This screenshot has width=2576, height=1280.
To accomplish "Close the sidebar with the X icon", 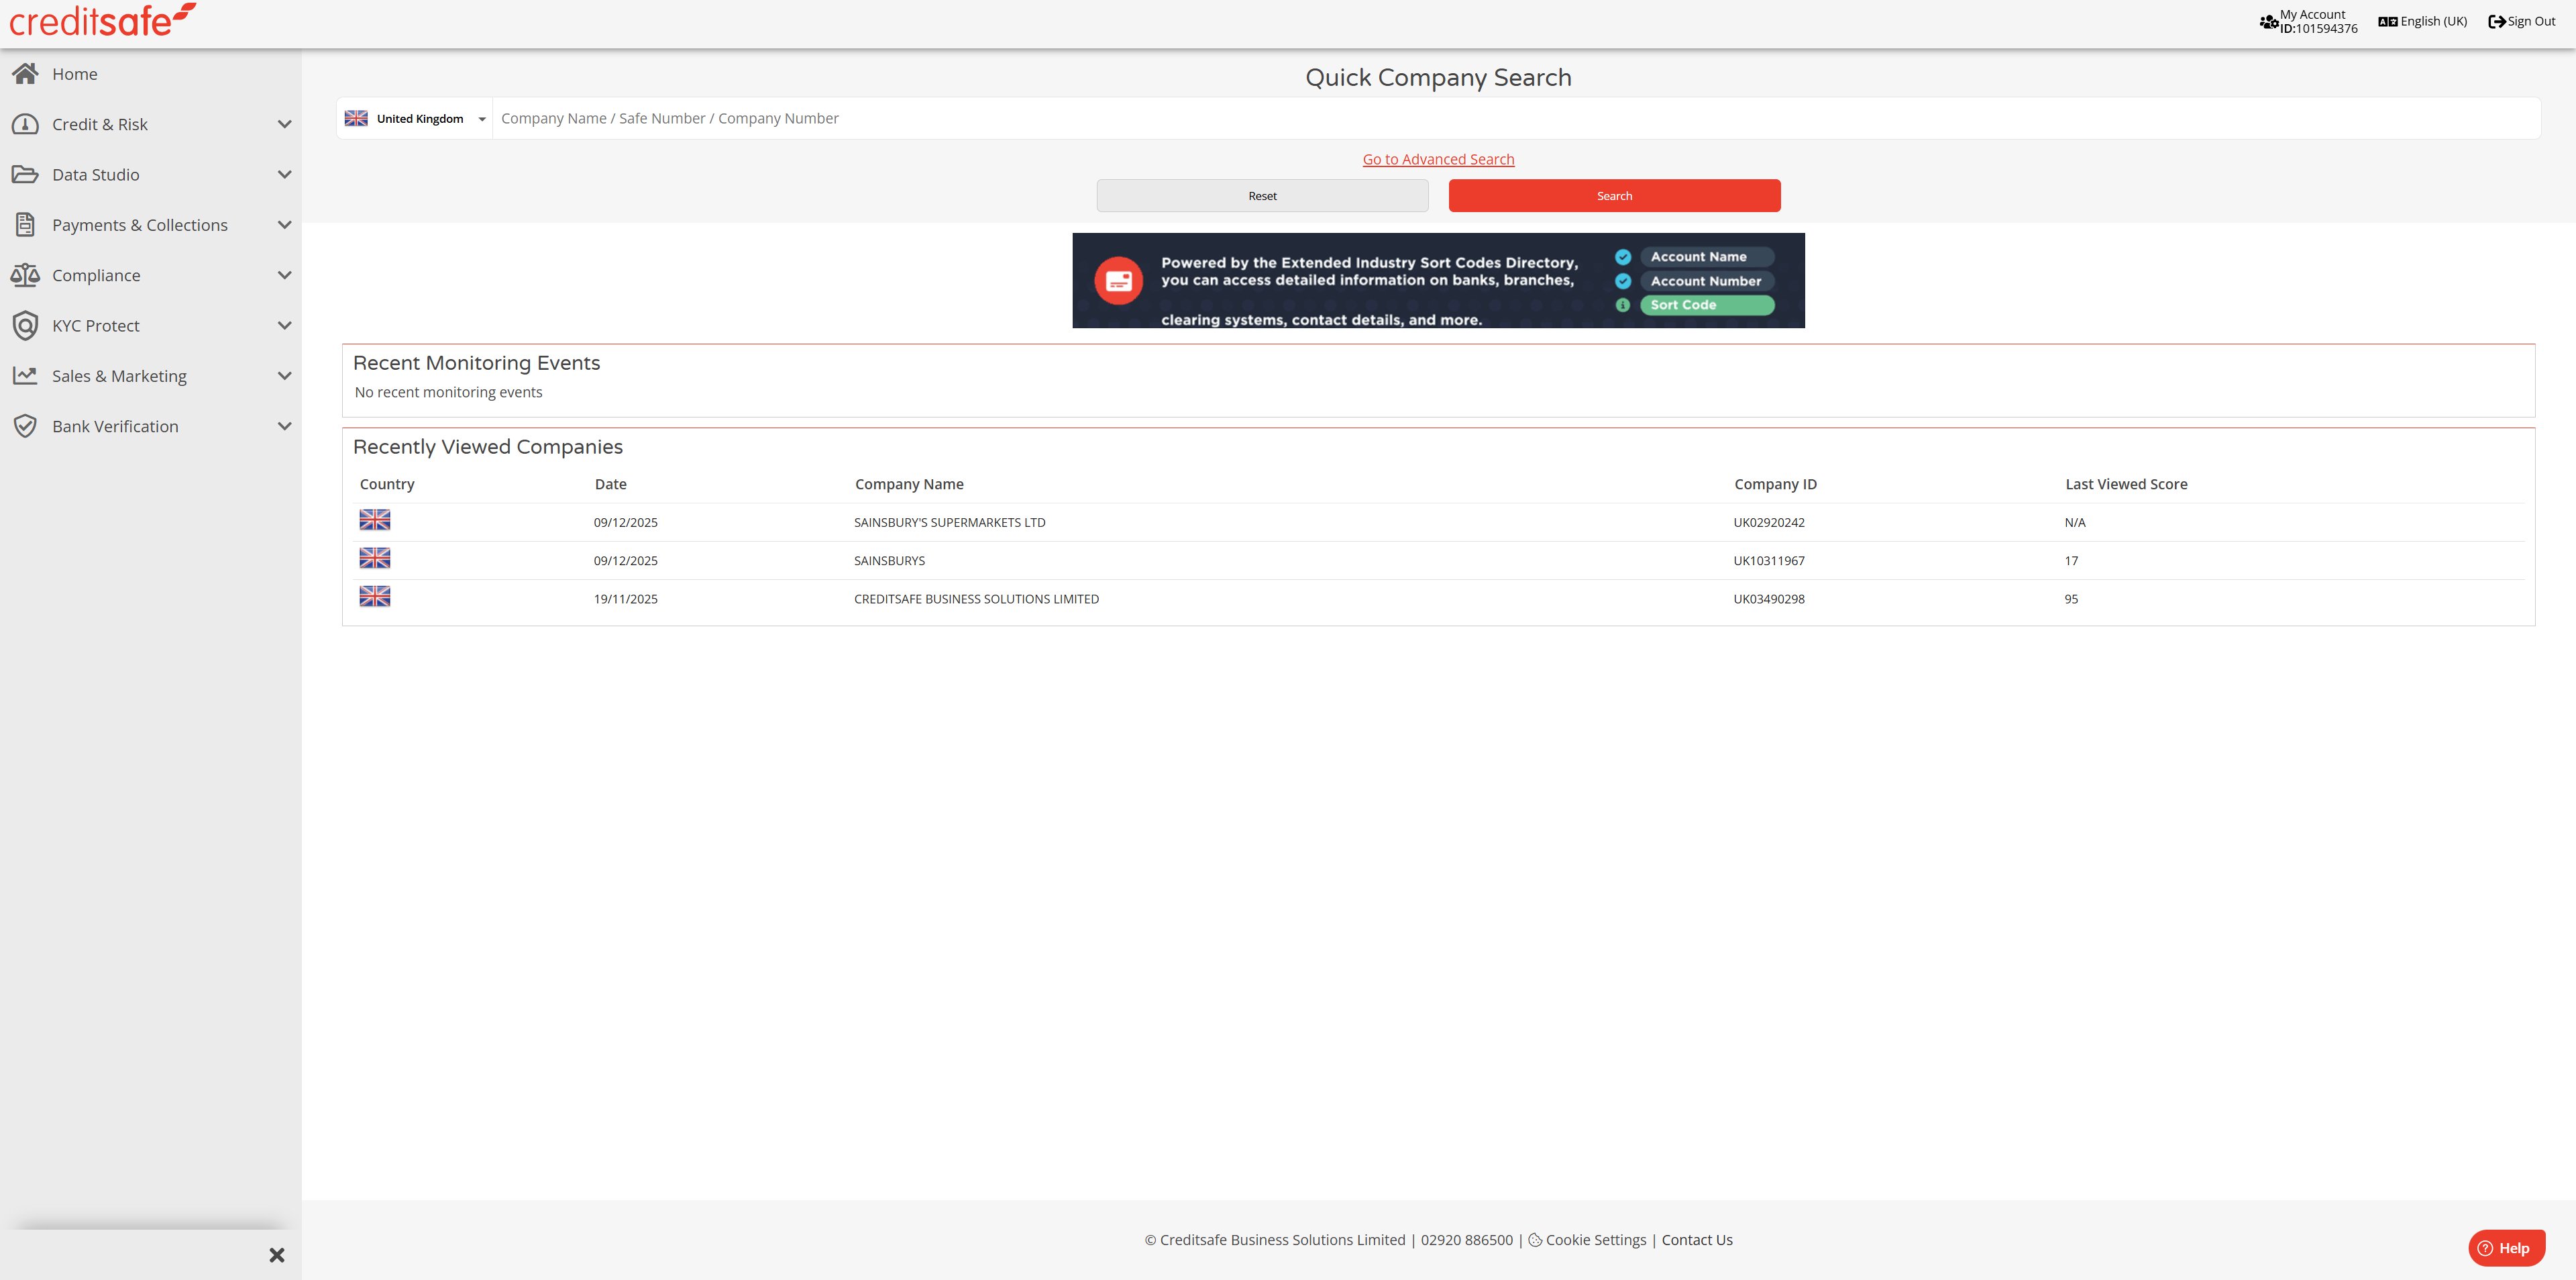I will 277,1255.
